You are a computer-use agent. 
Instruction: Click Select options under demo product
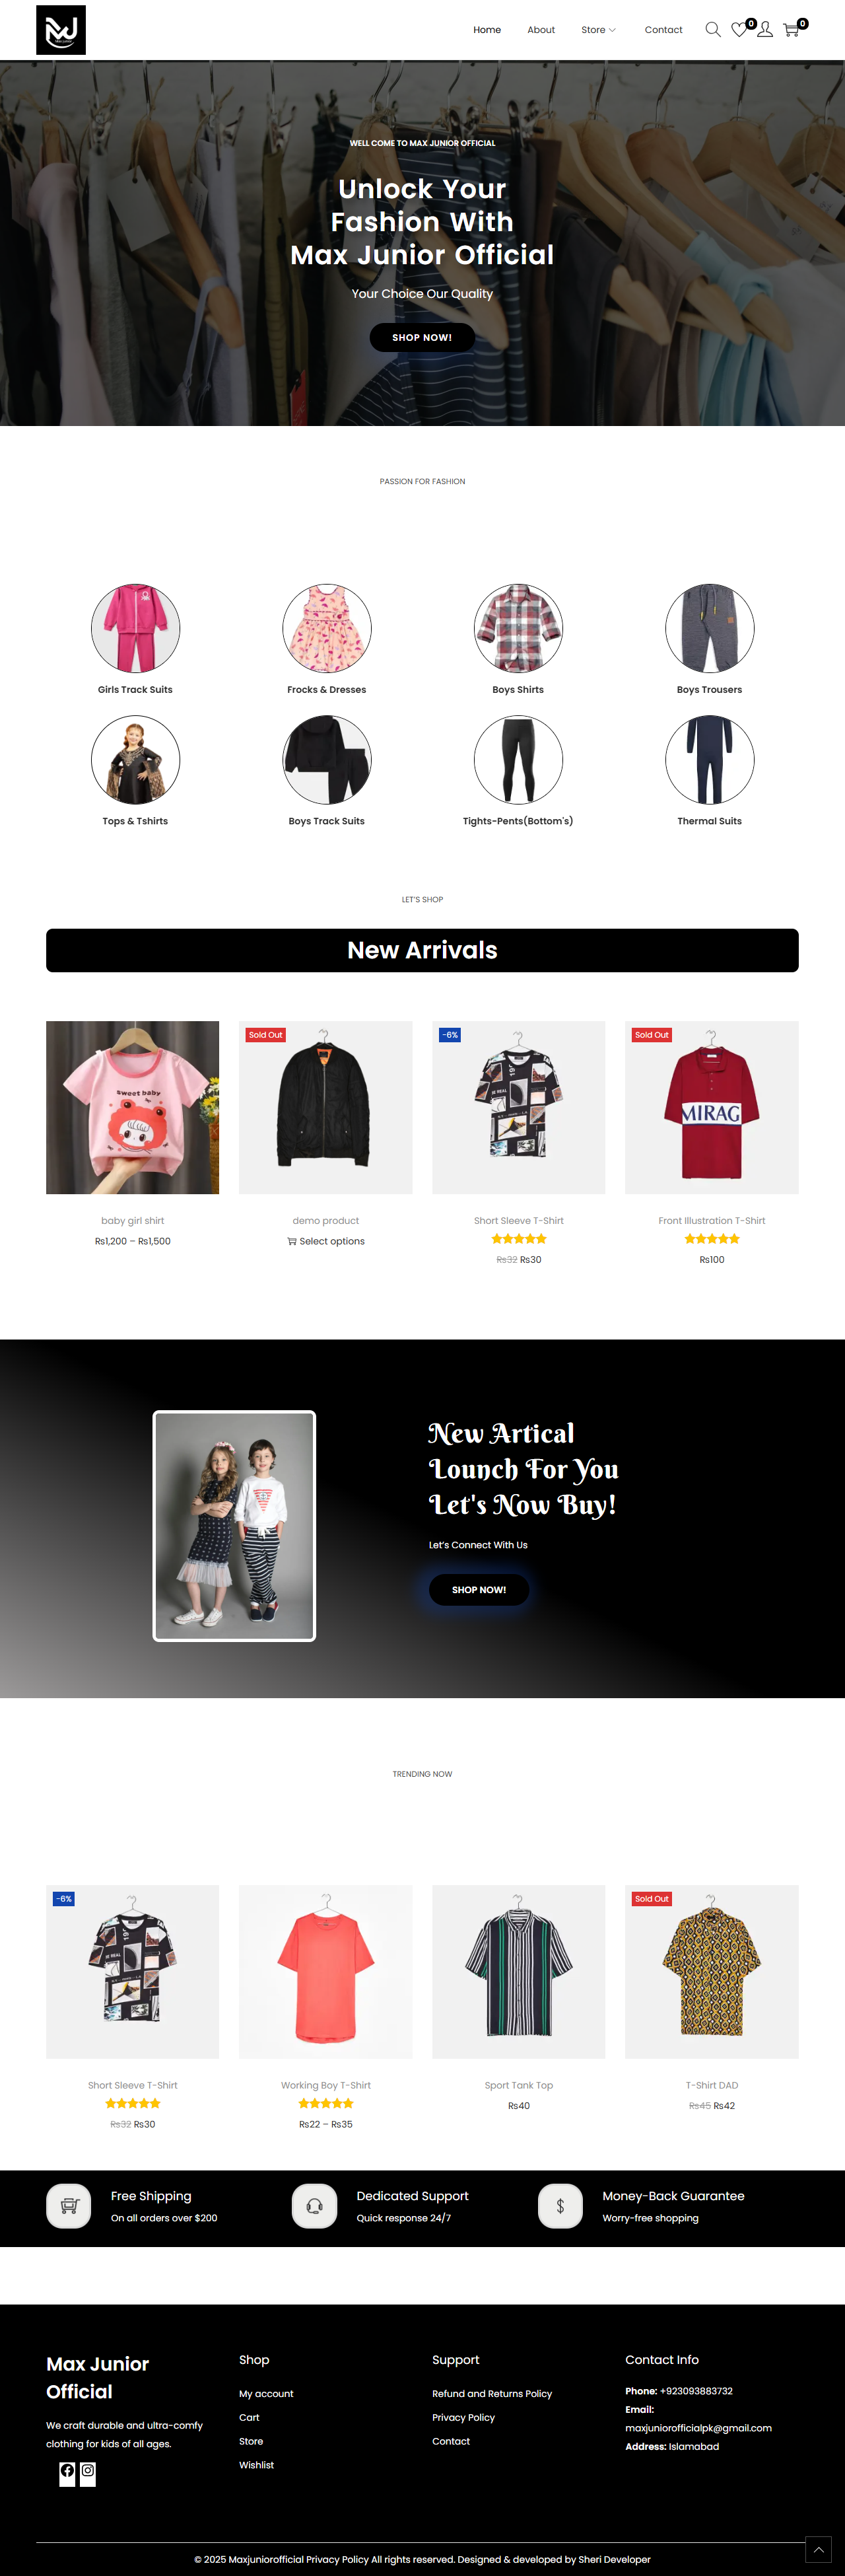tap(326, 1241)
